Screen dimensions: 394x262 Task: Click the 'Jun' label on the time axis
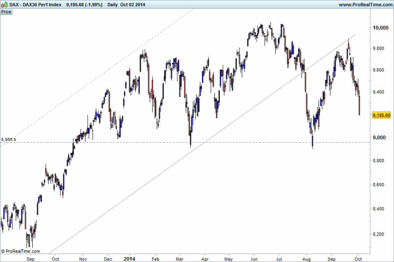[x=254, y=259]
